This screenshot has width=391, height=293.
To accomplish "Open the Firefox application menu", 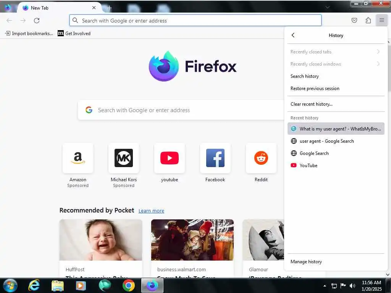I will tap(381, 21).
